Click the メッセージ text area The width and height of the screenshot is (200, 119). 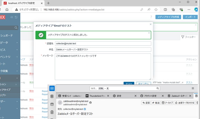(x=103, y=67)
